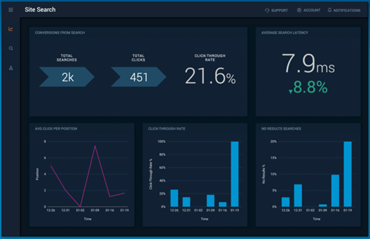Click the 12-31 bar in Click-Through Rate chart
370x239 pixels.
tap(186, 202)
